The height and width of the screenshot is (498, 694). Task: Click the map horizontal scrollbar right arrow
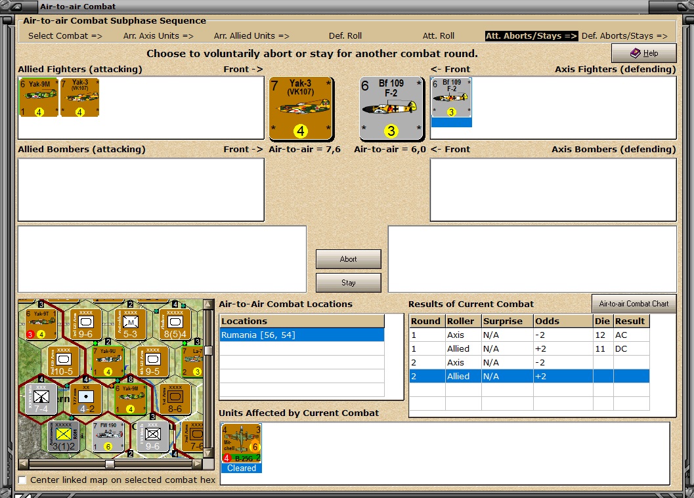click(x=198, y=464)
